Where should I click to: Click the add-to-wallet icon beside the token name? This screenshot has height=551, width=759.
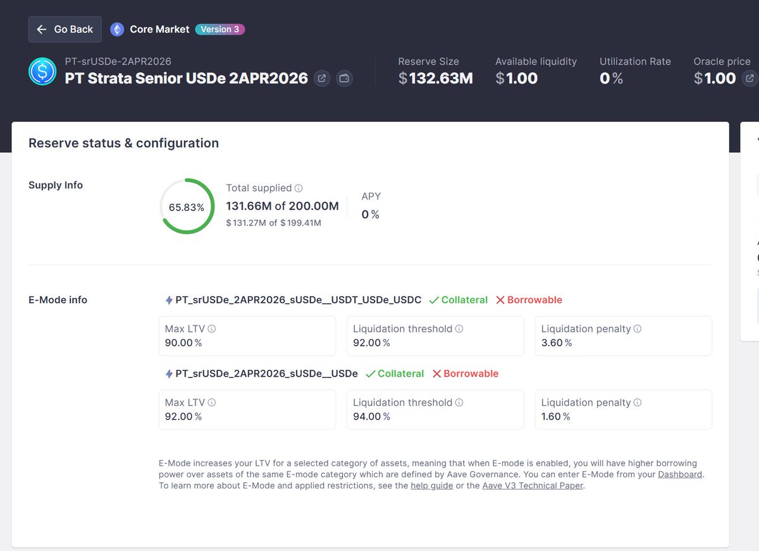click(344, 78)
